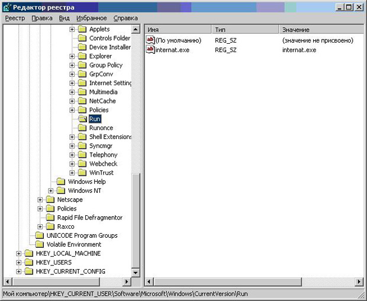
Task: Expand the Explorer key
Action: pos(72,56)
